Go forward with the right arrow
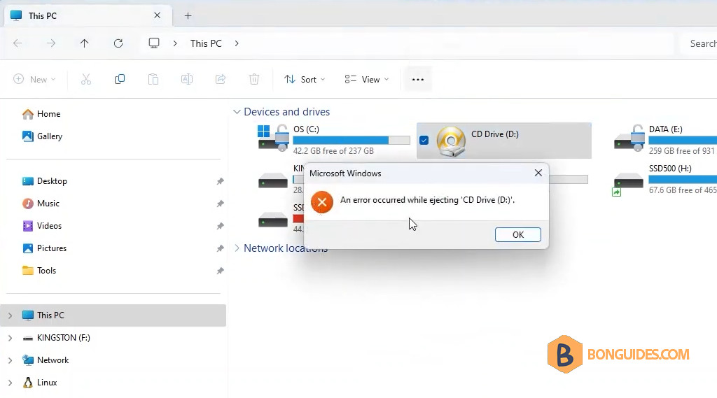 click(51, 43)
